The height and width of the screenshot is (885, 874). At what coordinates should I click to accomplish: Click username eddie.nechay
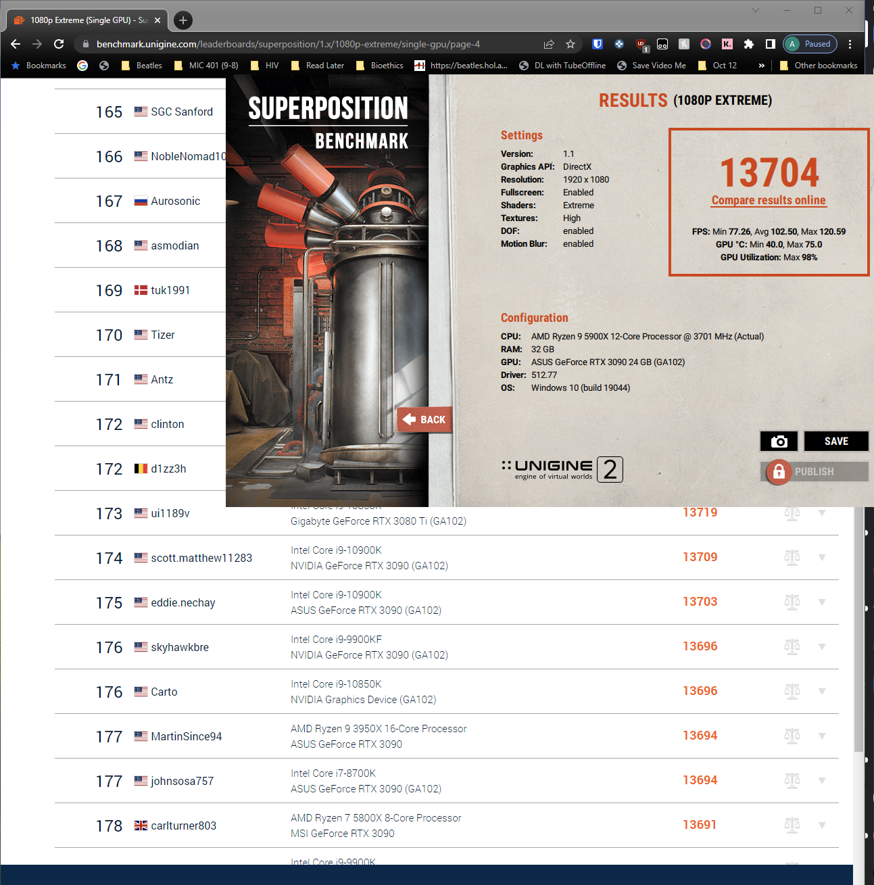(x=183, y=602)
